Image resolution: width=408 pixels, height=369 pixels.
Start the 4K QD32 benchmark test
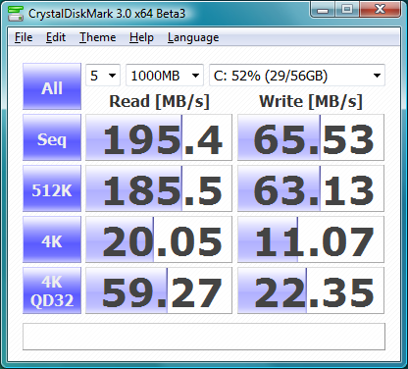click(x=52, y=290)
